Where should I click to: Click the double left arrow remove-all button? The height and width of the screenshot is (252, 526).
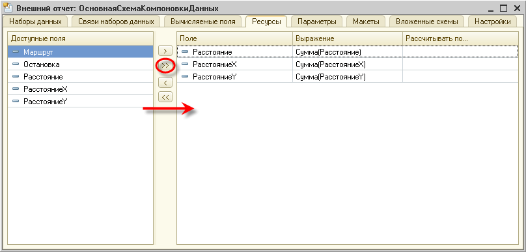click(165, 97)
